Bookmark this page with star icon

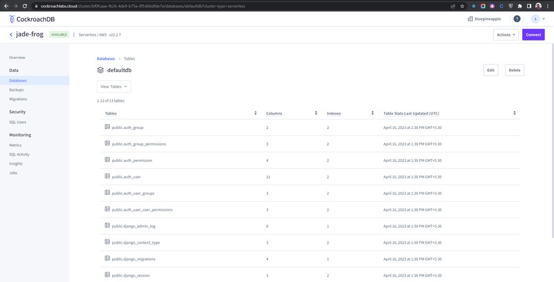pos(462,6)
